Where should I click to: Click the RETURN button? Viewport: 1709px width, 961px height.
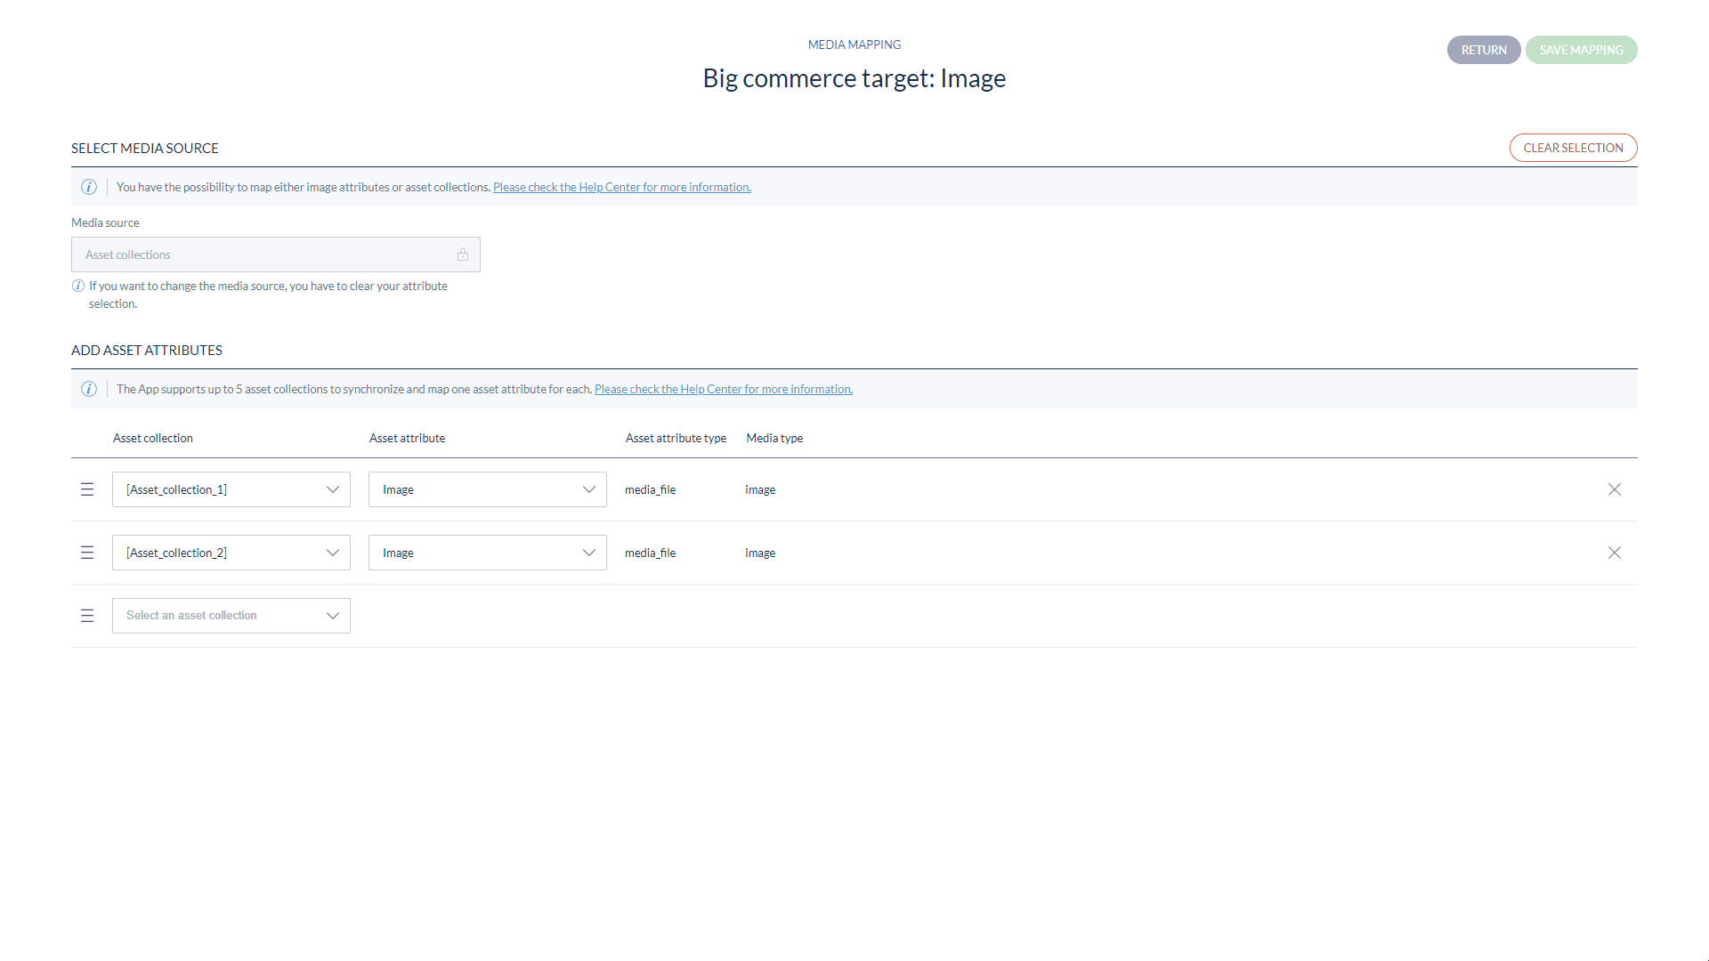click(x=1482, y=49)
